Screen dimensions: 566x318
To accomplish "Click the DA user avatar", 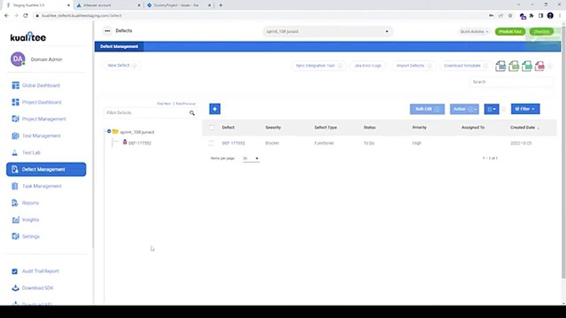I will tap(18, 59).
